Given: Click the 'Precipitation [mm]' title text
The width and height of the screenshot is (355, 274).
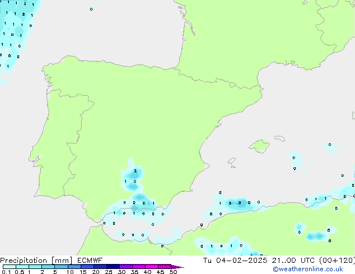Looking at the screenshot, I should [x=36, y=261].
